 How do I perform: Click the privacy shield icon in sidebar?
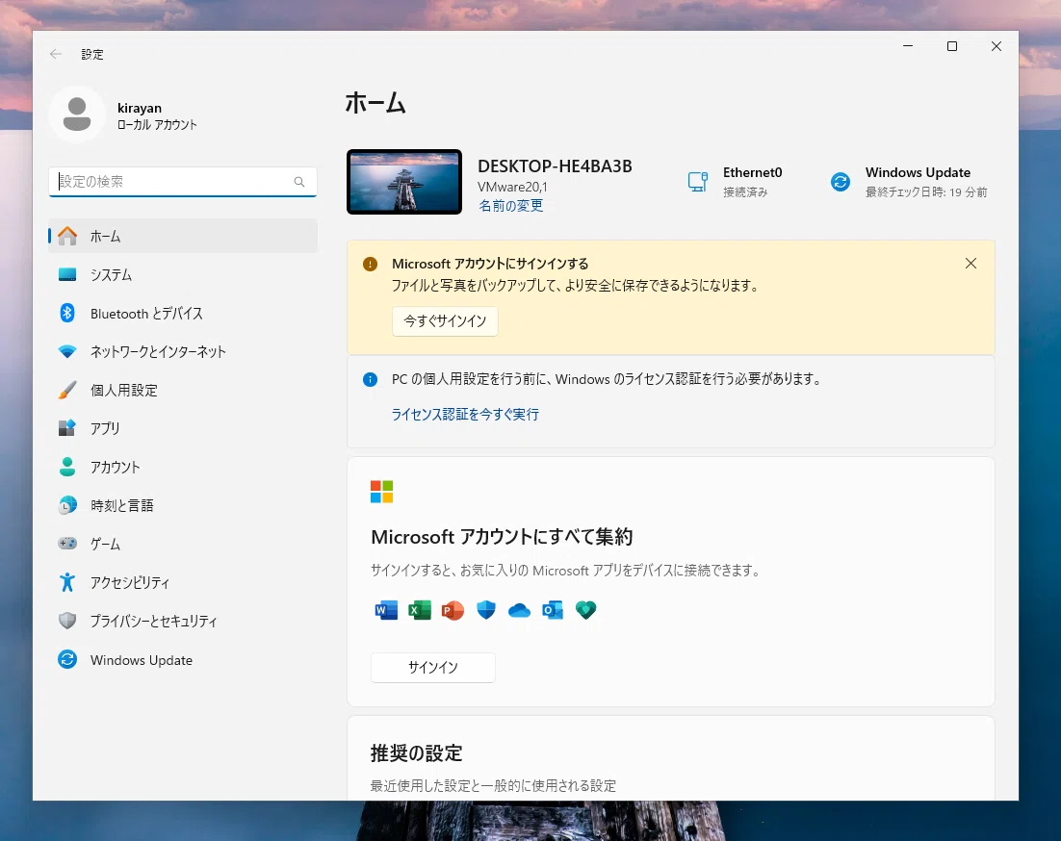(x=67, y=621)
